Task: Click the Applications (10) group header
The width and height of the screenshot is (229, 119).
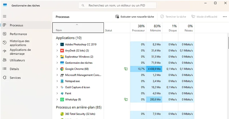Action: point(69,38)
